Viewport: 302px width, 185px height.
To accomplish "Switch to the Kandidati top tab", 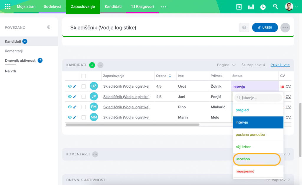I will (113, 6).
